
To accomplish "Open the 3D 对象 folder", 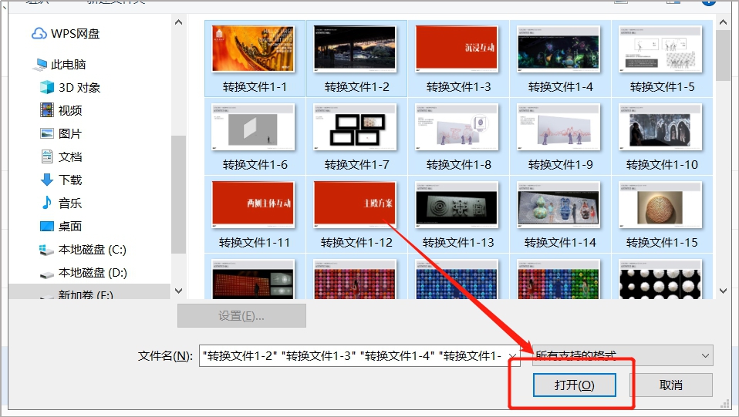I will pos(69,88).
